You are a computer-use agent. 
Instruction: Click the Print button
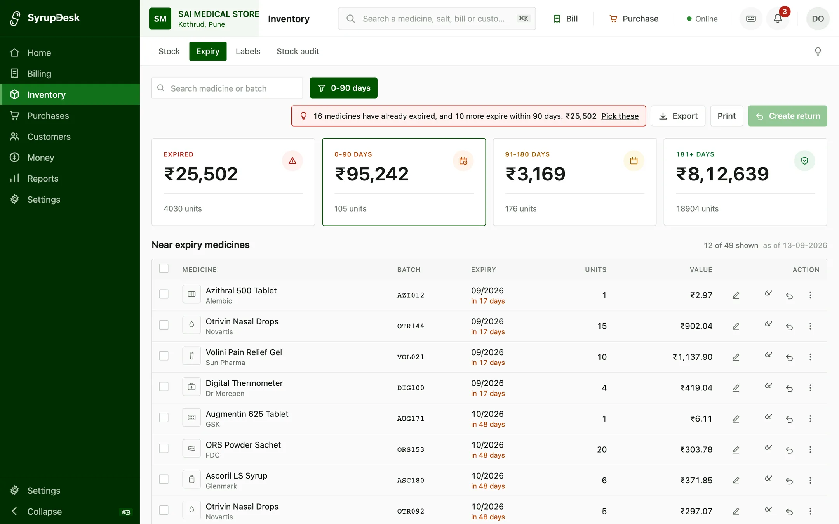[726, 116]
